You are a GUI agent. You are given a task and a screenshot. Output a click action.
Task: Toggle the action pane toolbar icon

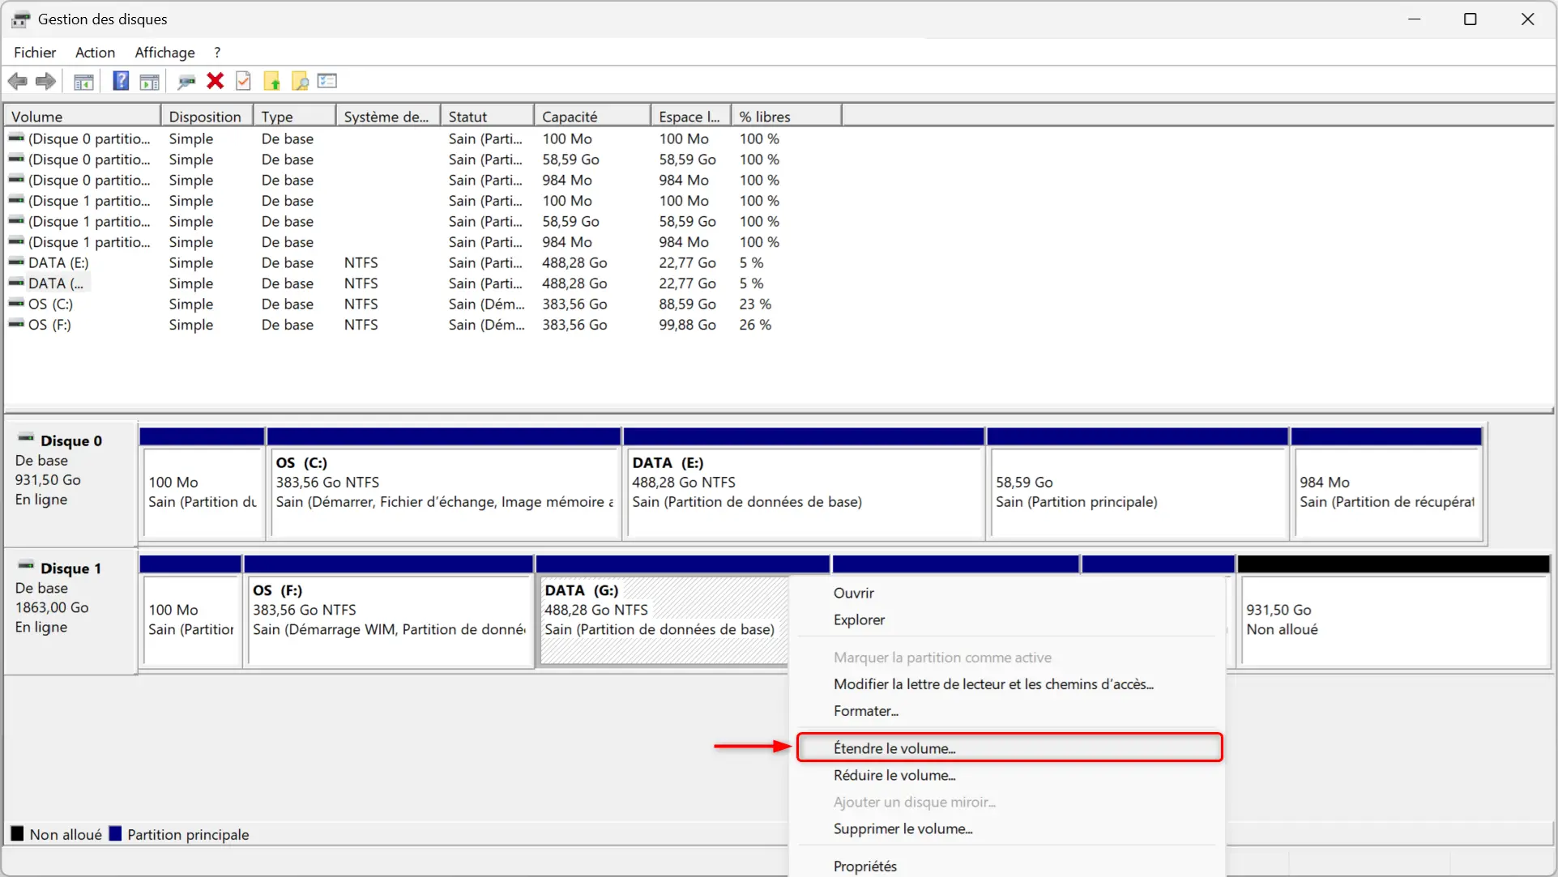(150, 81)
